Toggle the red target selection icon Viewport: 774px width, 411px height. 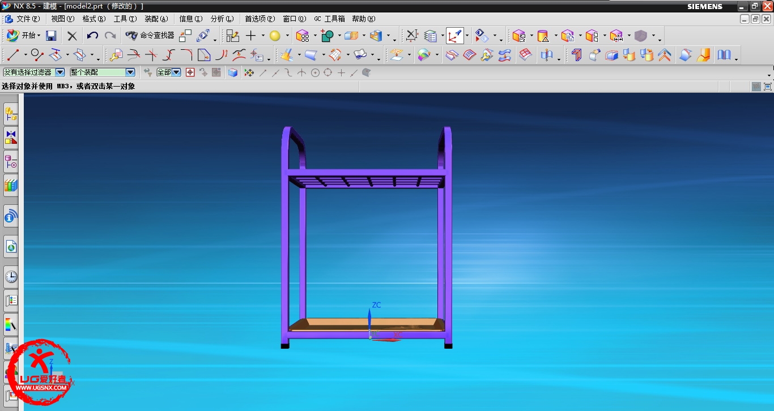pos(190,72)
